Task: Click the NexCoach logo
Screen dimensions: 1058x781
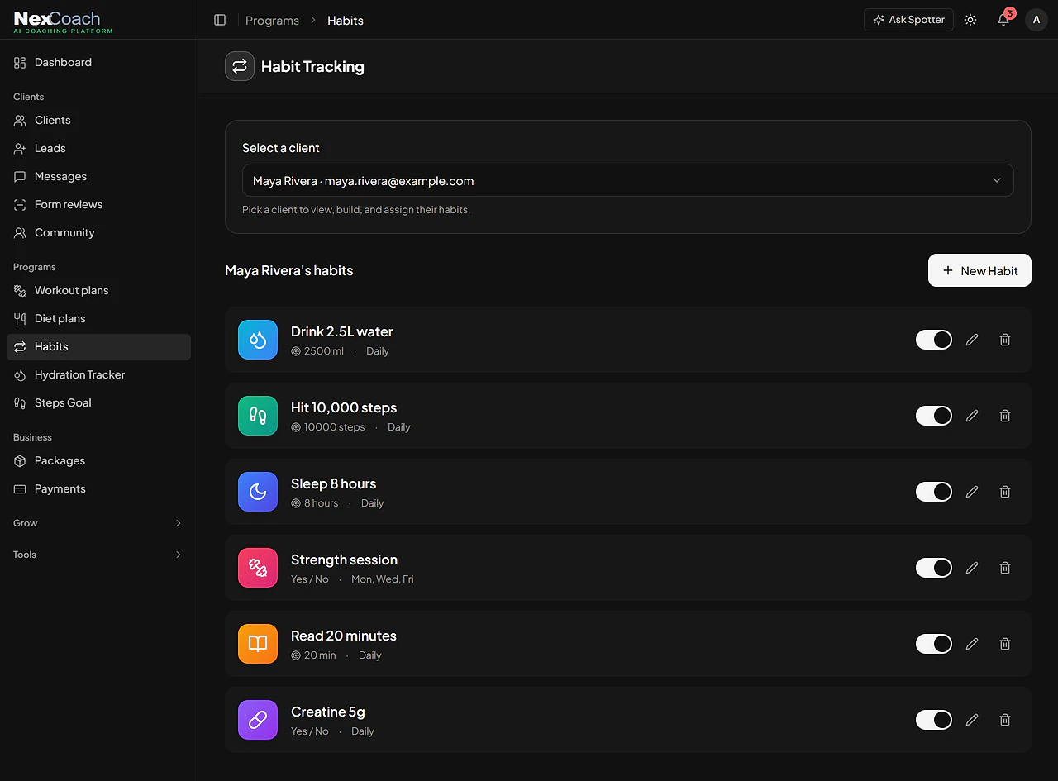Action: coord(63,21)
